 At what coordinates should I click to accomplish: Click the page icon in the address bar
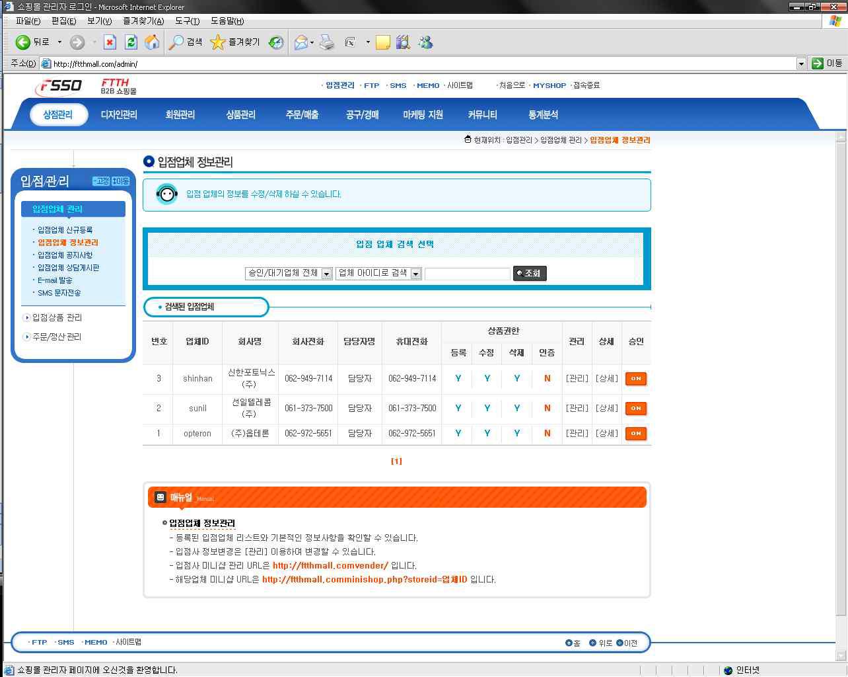click(x=46, y=63)
